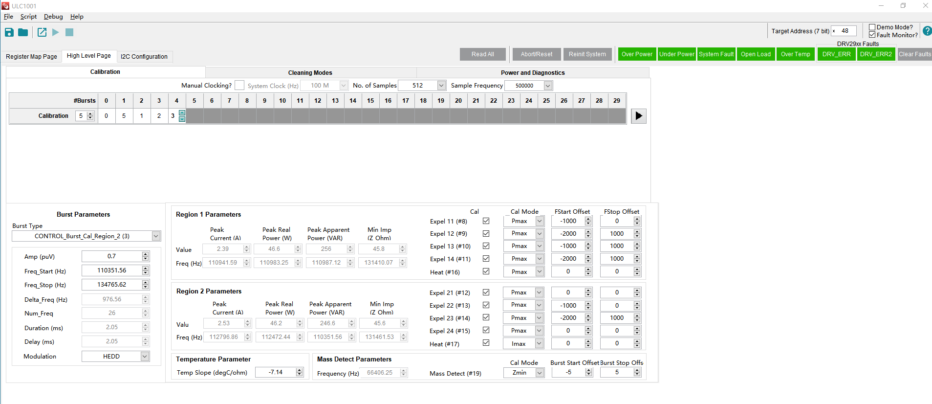Viewport: 932px width, 404px height.
Task: Open the Burst Type dropdown
Action: click(156, 236)
